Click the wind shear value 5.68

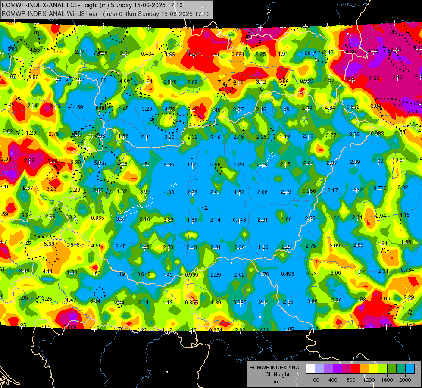(x=49, y=244)
